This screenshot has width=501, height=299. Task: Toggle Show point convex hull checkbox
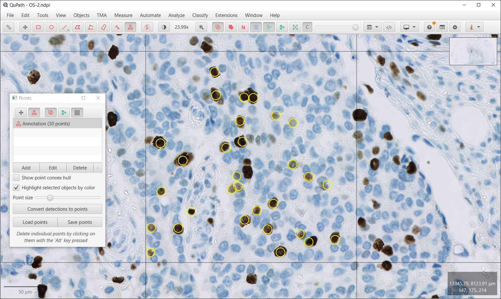click(x=16, y=177)
